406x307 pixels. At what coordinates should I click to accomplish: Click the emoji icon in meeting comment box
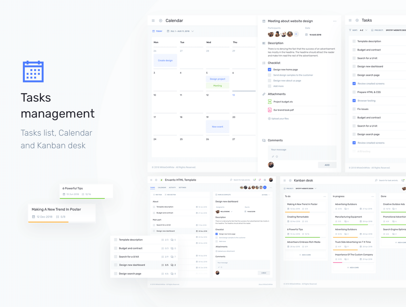coord(277,157)
